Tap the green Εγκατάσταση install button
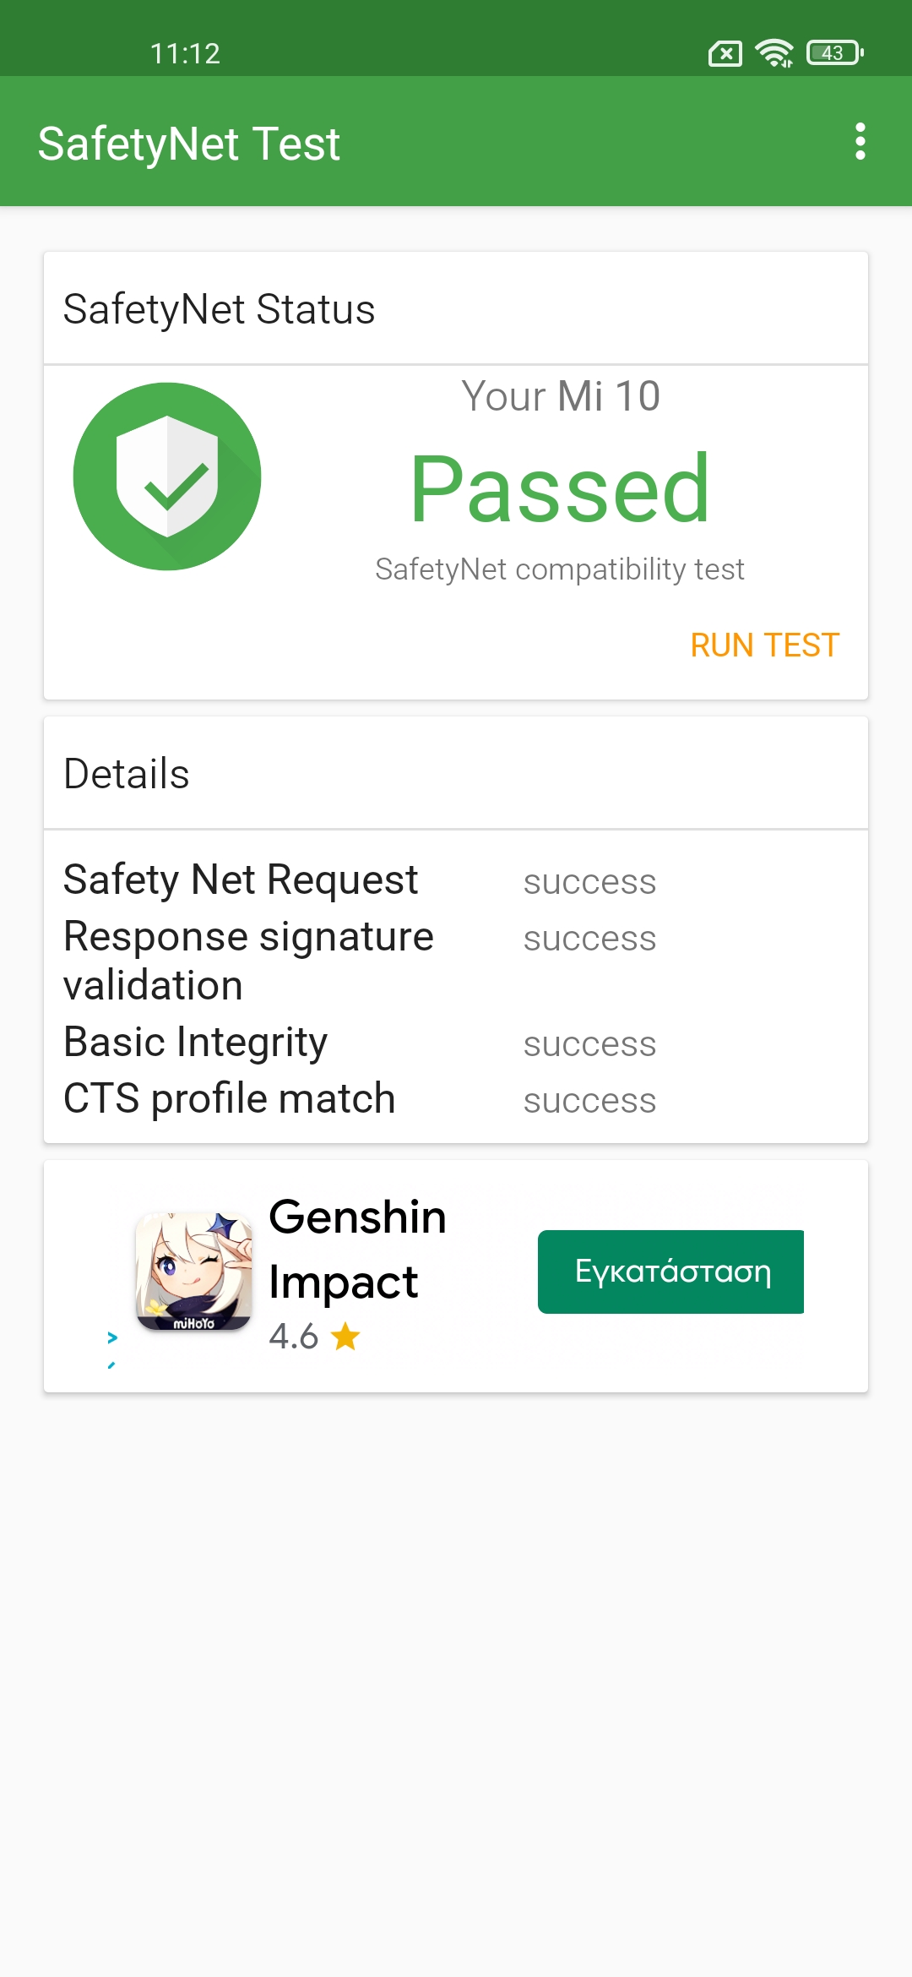 [670, 1272]
